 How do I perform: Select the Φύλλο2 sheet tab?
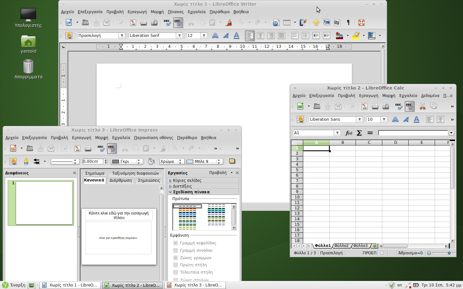(341, 246)
